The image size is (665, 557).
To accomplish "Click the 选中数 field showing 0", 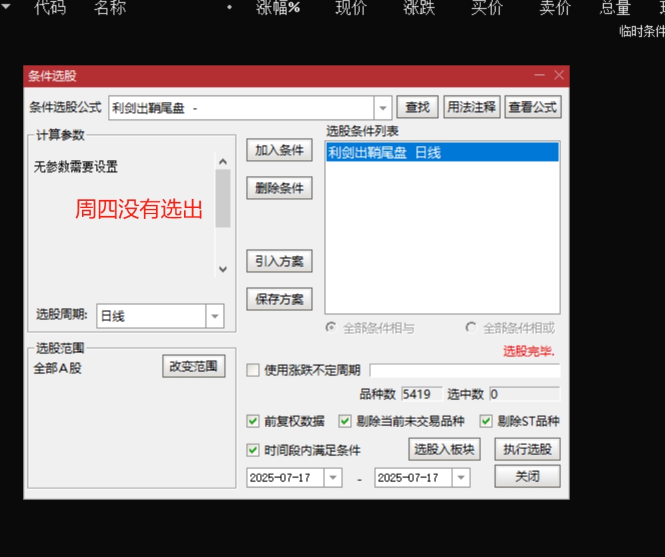I will 525,394.
